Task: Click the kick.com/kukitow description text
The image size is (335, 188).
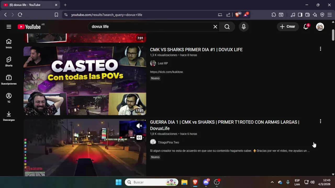Action: 166,72
